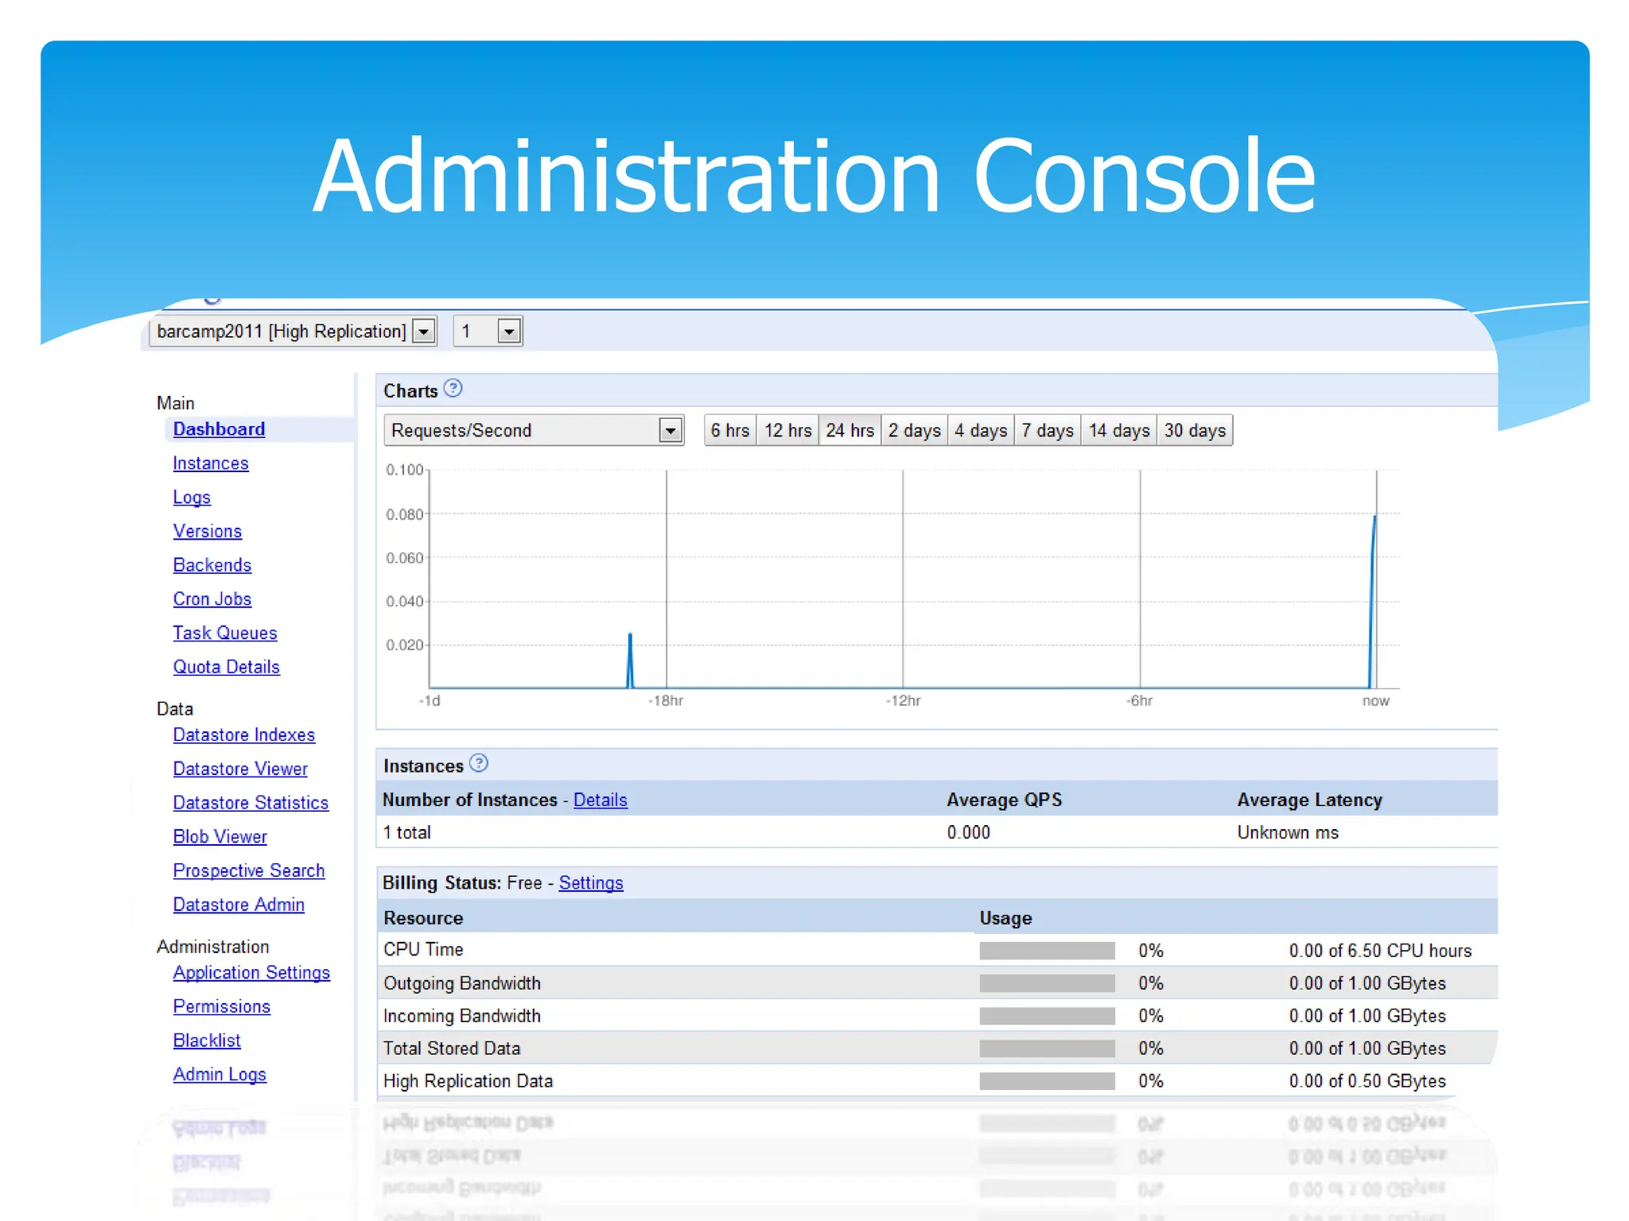1629x1221 pixels.
Task: Open the version 1 dropdown
Action: [x=487, y=331]
